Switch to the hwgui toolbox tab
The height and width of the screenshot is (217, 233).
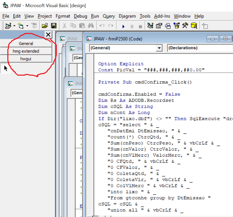point(26,59)
